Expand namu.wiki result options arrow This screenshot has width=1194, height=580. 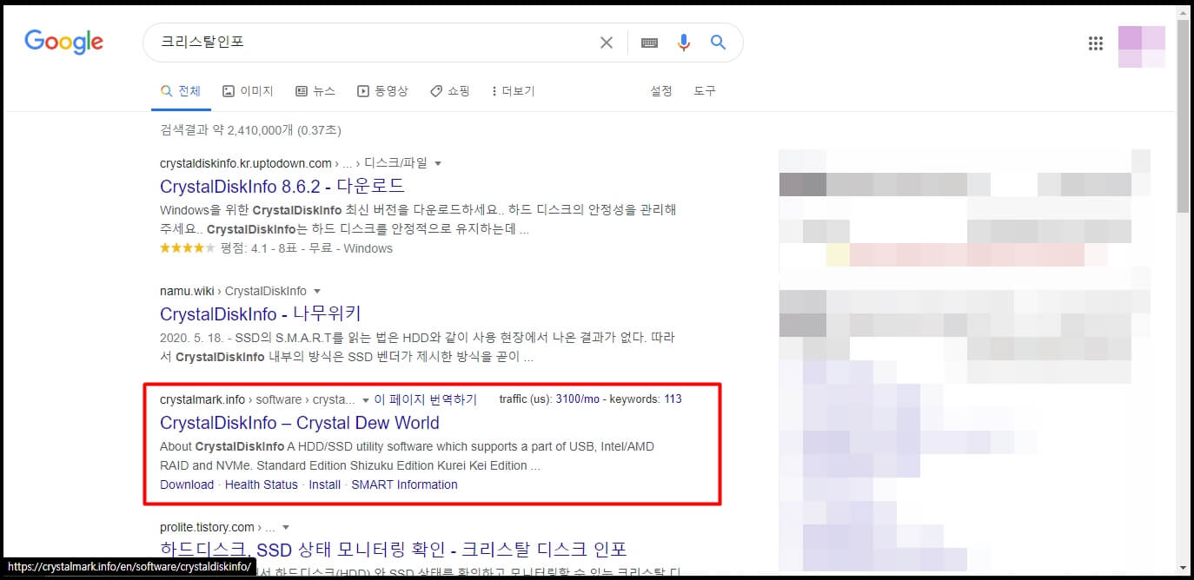[317, 291]
